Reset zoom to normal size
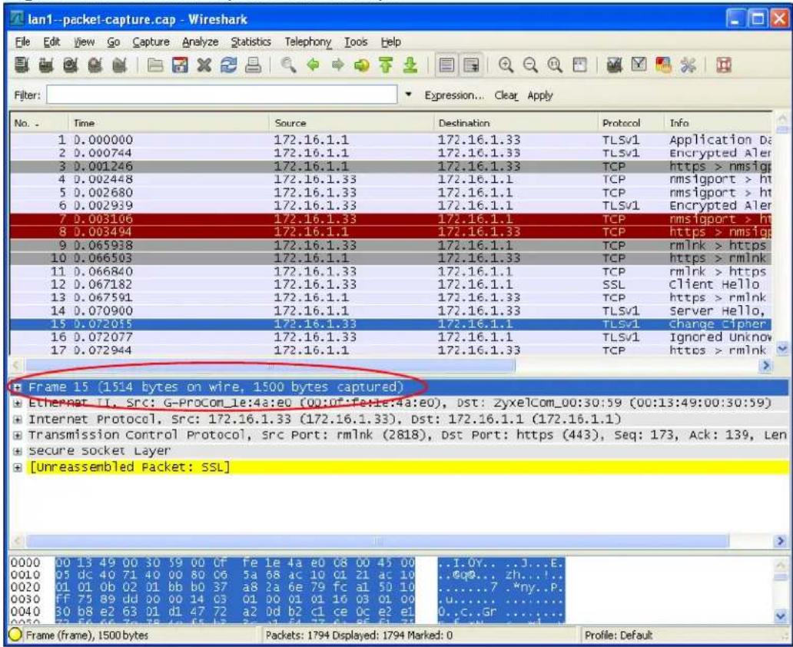Screen dimensions: 793x647 (555, 65)
